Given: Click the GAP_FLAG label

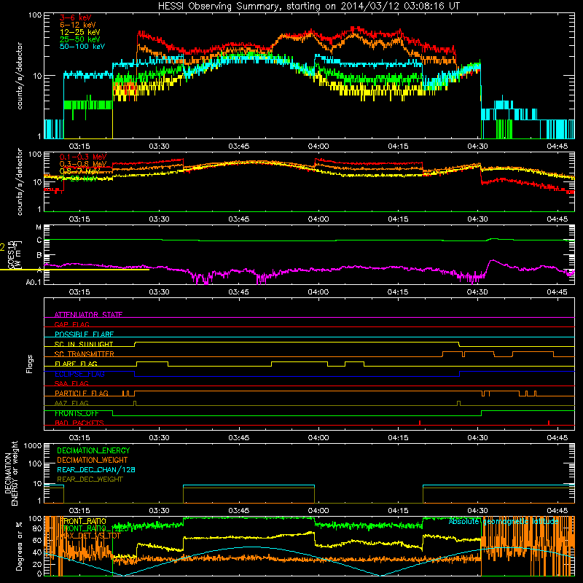Looking at the screenshot, I should point(71,324).
